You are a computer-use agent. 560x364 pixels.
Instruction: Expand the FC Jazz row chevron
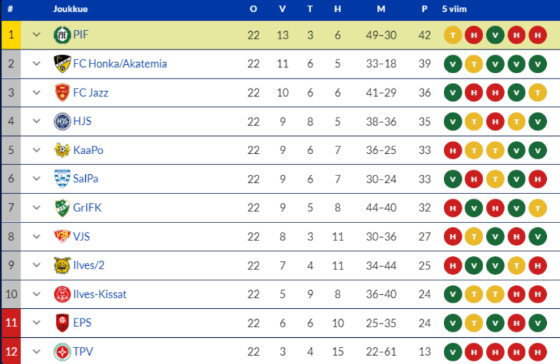coord(37,93)
